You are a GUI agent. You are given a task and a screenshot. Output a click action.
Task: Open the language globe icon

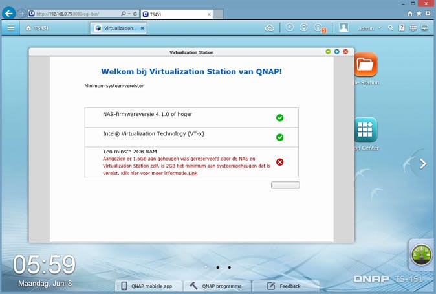click(x=413, y=28)
